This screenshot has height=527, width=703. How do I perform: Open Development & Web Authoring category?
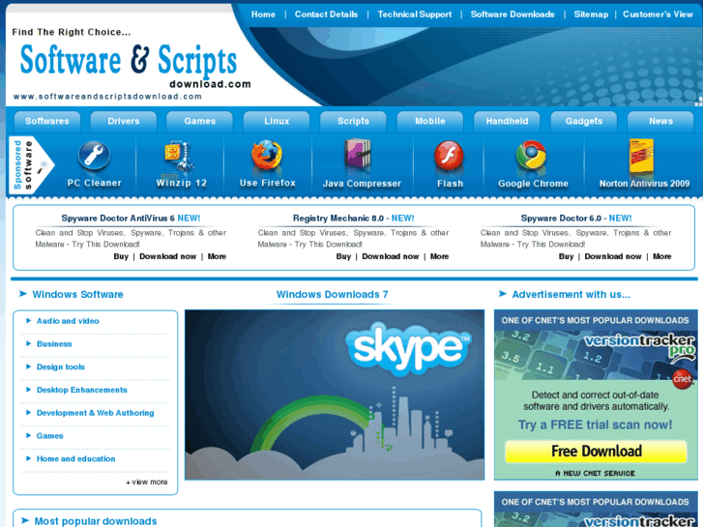click(95, 413)
